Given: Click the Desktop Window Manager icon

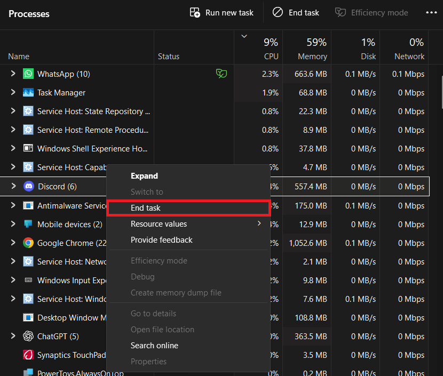Looking at the screenshot, I should click(x=28, y=317).
